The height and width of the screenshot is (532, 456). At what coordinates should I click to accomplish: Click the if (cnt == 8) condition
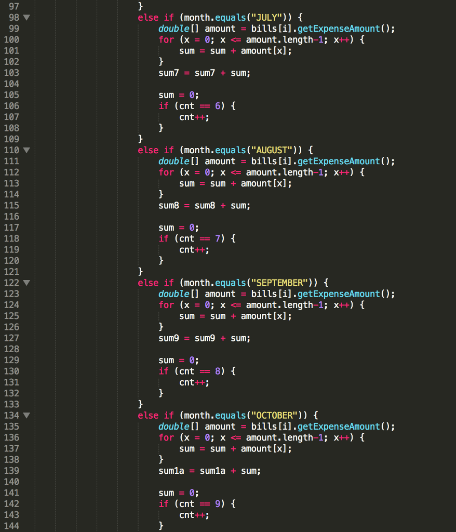[193, 371]
